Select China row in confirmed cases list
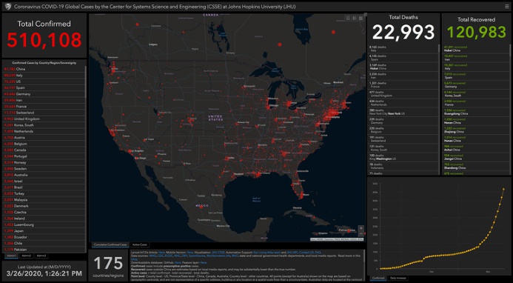The width and height of the screenshot is (513, 283). point(44,69)
